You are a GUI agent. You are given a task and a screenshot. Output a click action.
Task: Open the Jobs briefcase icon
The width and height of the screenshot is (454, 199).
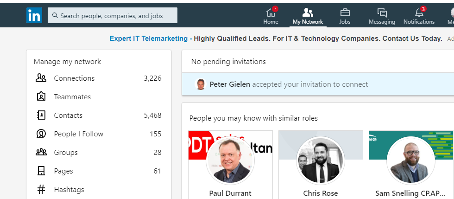pos(345,13)
